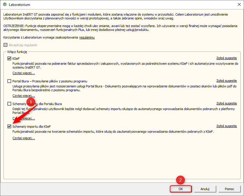
Task: Open help with the Pomoc button
Action: click(x=229, y=189)
